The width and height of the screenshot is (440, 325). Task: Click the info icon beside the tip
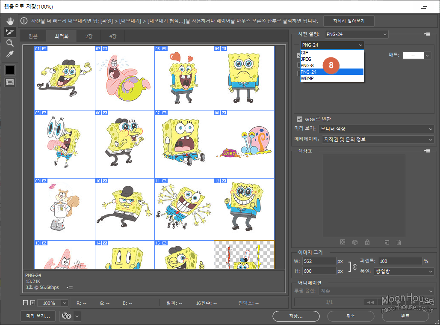click(24, 21)
